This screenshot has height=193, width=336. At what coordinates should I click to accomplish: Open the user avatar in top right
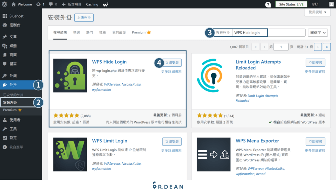[332, 4]
